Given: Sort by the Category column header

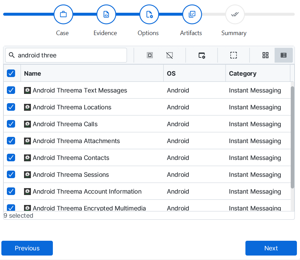Looking at the screenshot, I should 243,73.
